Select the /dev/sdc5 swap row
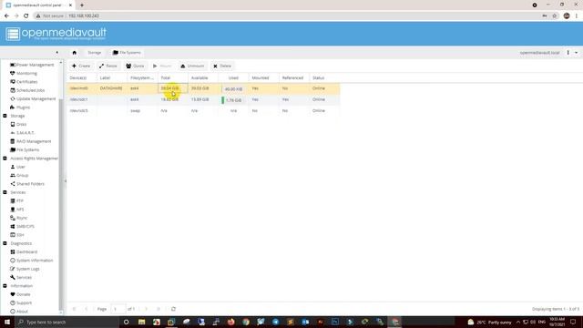Viewport: 583px width, 328px height. [x=203, y=110]
